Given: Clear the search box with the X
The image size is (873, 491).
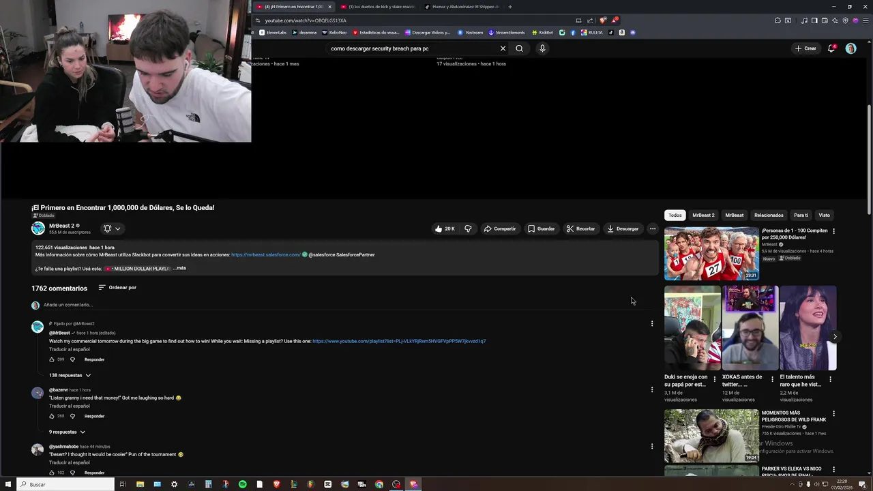Looking at the screenshot, I should (503, 48).
